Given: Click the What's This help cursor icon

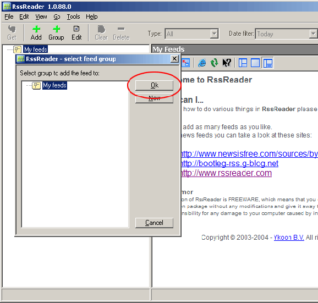Looking at the screenshot, I should coord(227,63).
